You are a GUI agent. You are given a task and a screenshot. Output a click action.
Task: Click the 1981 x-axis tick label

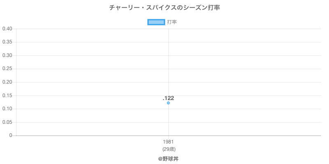168,142
